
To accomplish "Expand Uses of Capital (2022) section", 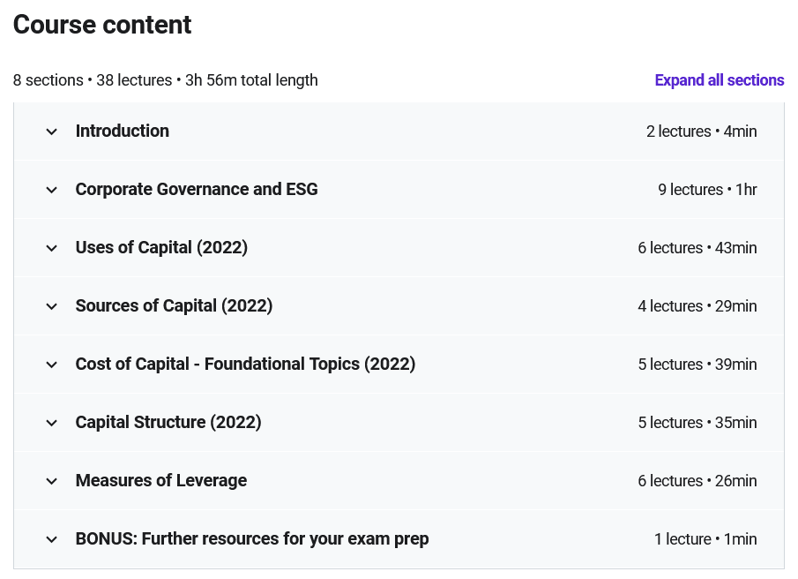I will click(x=161, y=247).
